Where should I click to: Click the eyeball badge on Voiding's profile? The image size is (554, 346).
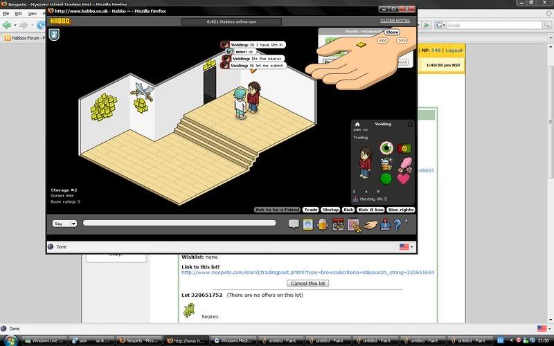click(386, 148)
